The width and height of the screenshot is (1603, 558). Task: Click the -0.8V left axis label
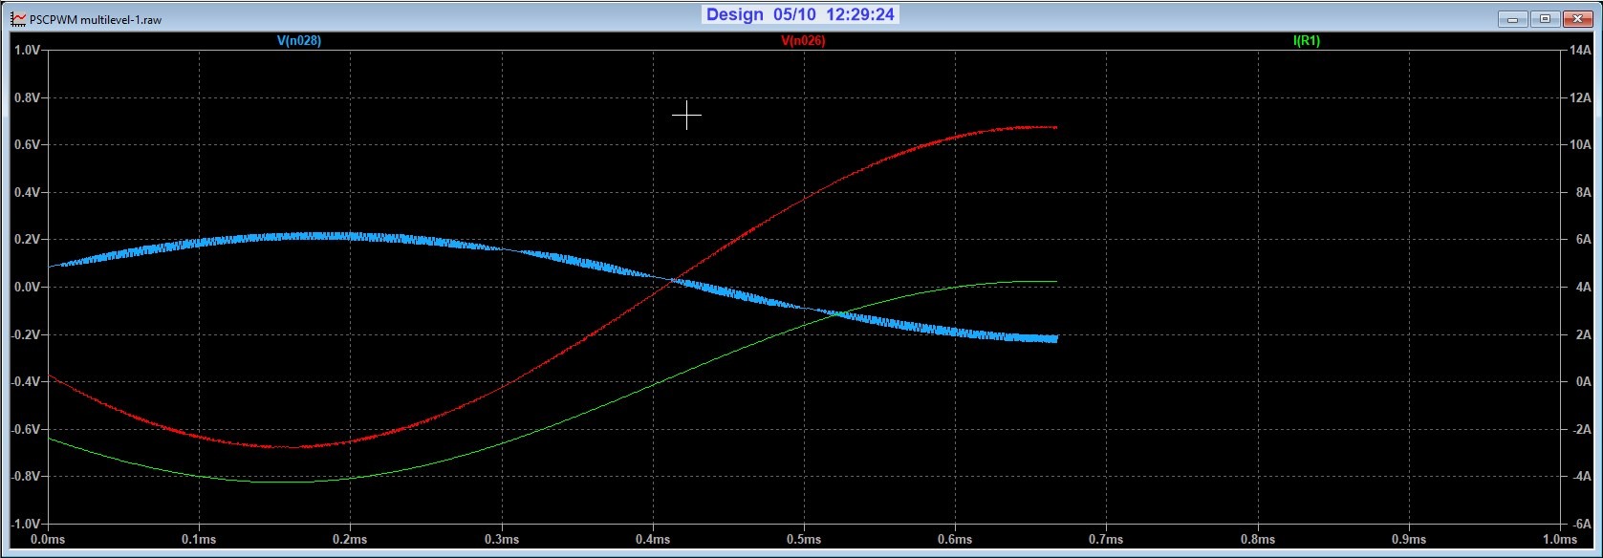[x=26, y=477]
